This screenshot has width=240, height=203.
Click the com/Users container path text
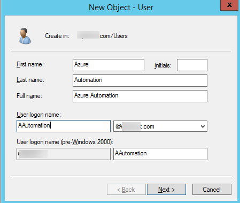coord(113,36)
